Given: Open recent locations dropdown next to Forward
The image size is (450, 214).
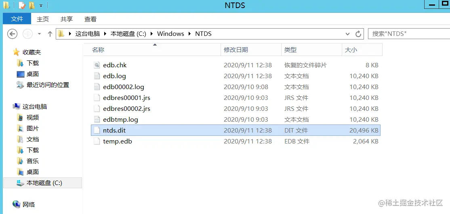Looking at the screenshot, I should (39, 34).
